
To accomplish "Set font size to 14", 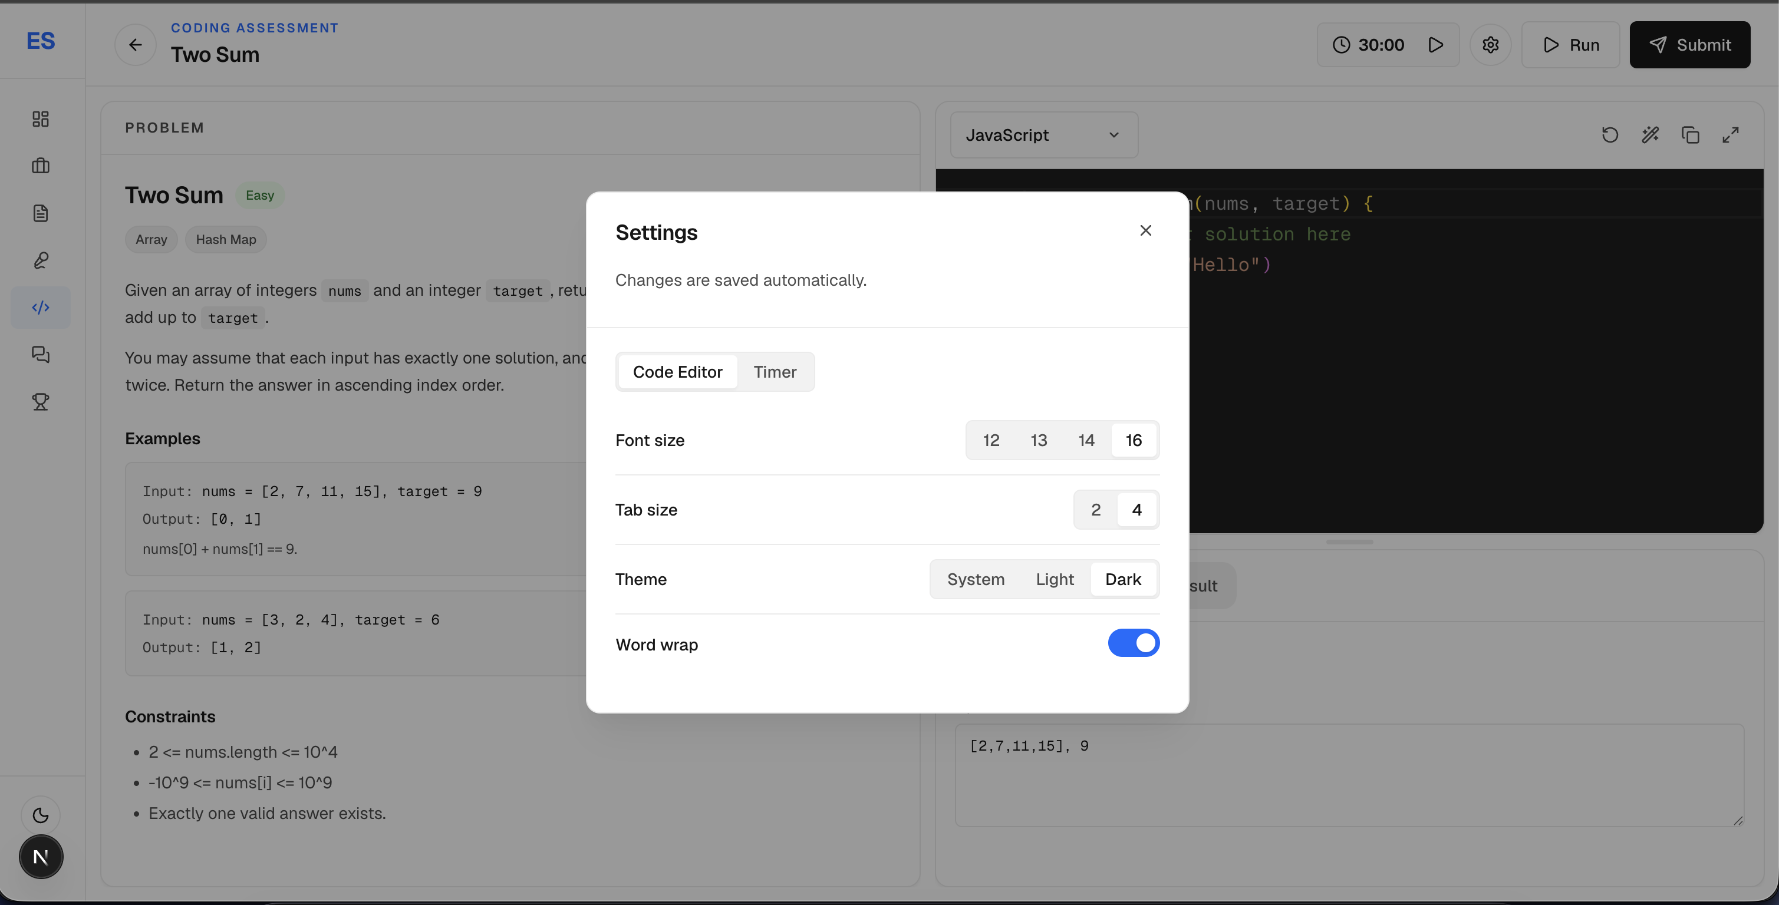I will 1086,440.
